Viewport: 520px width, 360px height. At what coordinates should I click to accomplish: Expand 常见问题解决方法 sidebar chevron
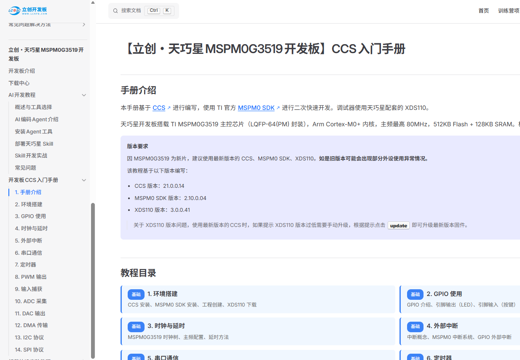84,24
